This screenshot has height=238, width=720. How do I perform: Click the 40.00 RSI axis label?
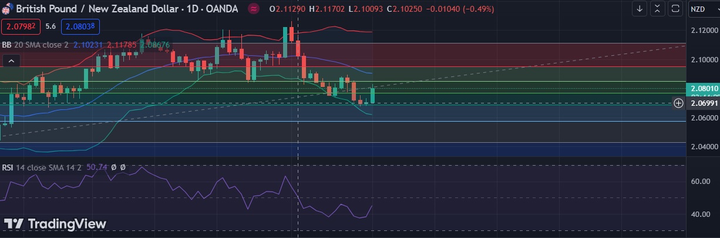[x=700, y=214]
